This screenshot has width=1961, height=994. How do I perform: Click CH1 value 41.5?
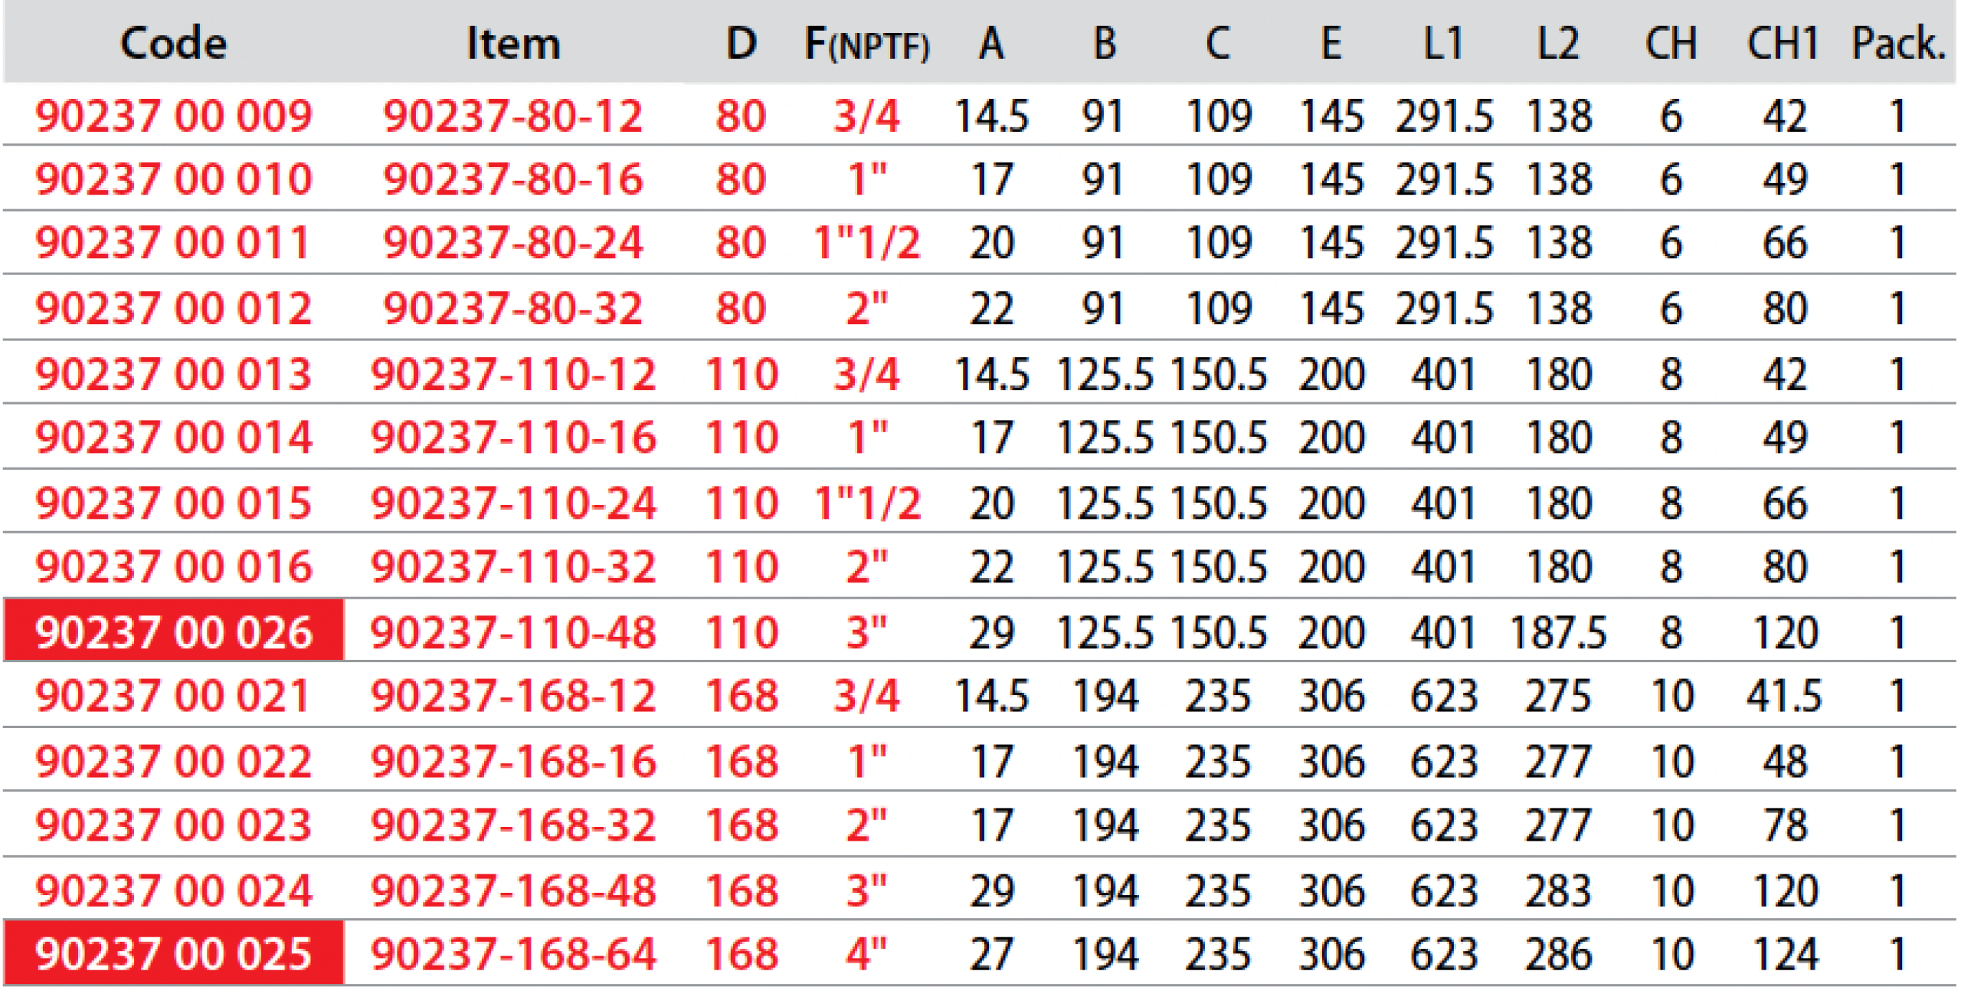[x=1783, y=696]
